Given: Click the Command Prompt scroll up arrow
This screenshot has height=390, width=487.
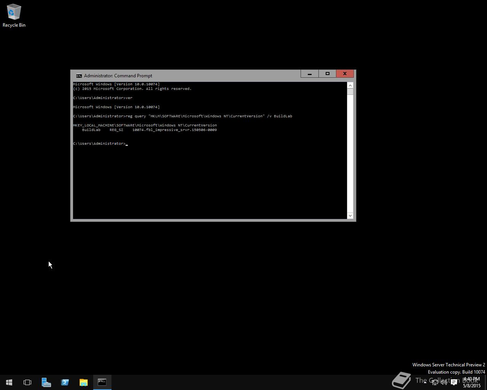Looking at the screenshot, I should (350, 85).
